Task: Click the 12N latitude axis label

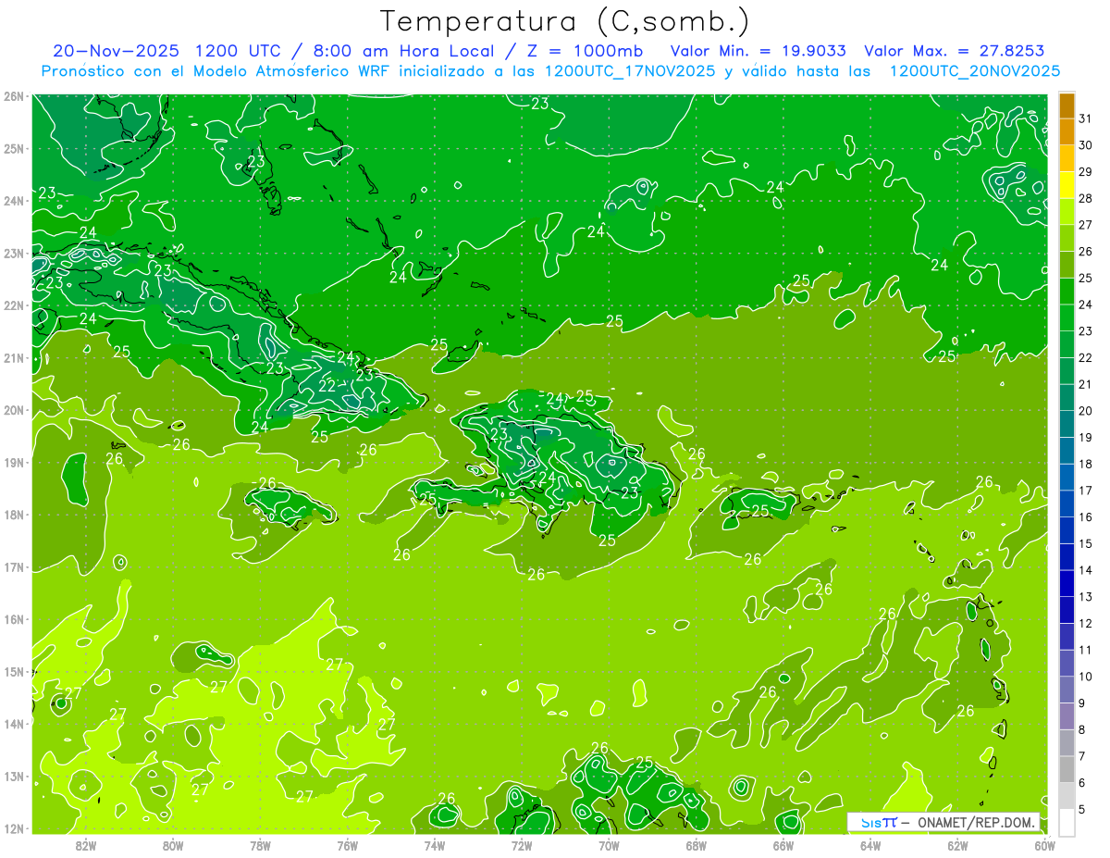Action: [x=13, y=828]
